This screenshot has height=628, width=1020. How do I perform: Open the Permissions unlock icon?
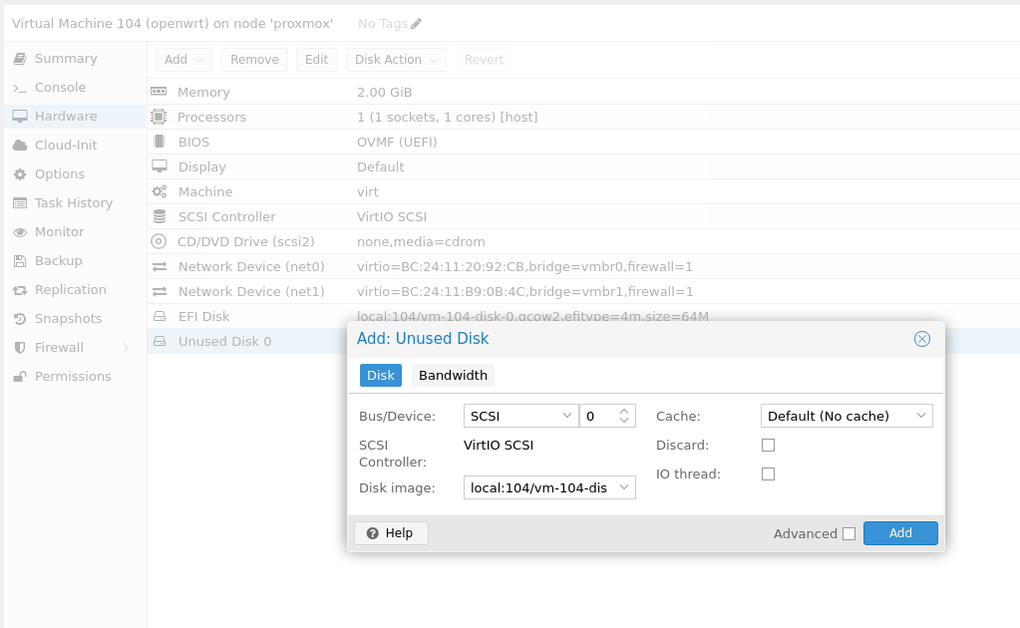click(x=19, y=377)
